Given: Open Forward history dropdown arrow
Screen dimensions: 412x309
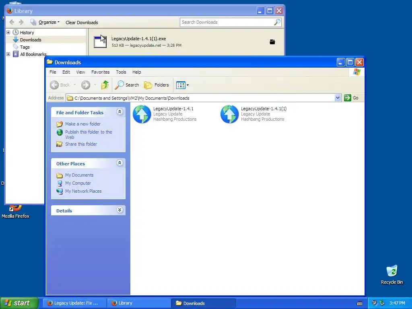Looking at the screenshot, I should [95, 85].
